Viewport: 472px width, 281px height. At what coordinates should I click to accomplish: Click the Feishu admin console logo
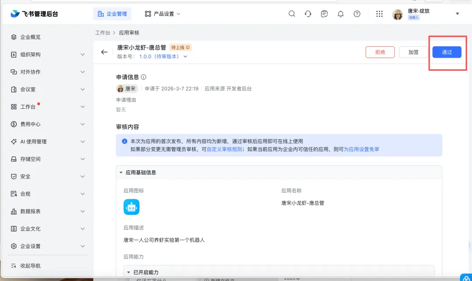[34, 14]
